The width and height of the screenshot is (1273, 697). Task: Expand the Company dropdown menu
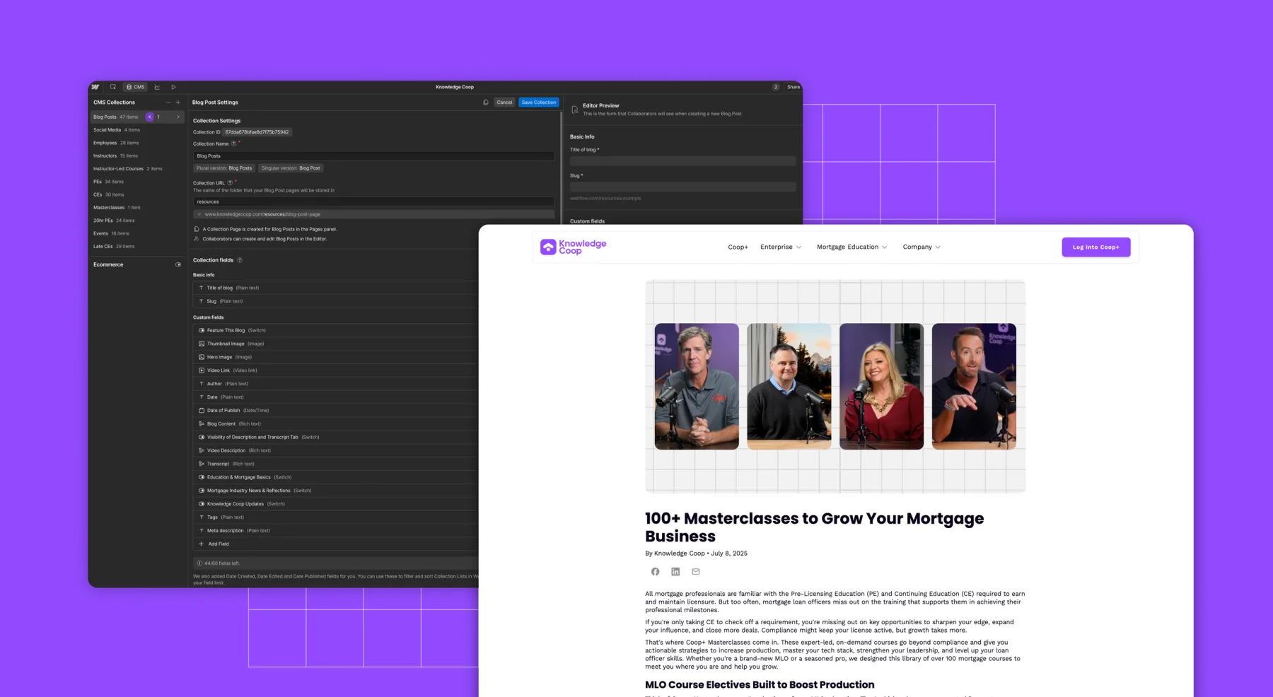click(922, 247)
